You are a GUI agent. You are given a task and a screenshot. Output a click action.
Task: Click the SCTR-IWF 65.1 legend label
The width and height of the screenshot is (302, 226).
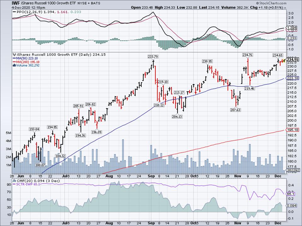(x=28, y=184)
